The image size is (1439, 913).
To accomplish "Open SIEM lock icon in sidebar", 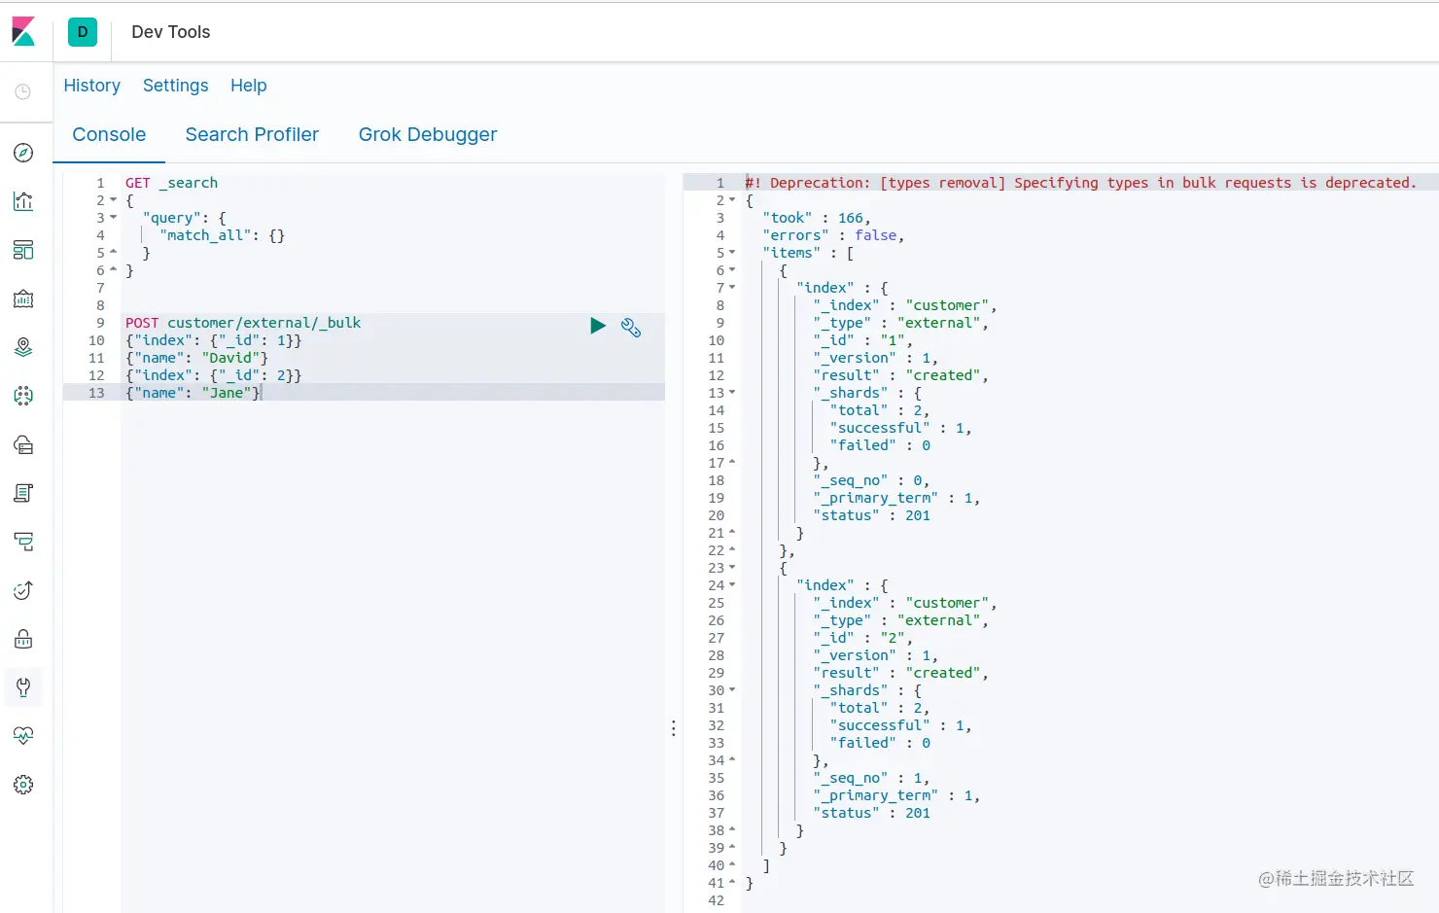I will (23, 639).
